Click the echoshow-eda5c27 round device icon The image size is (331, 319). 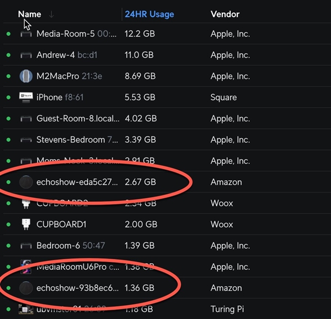tap(26, 182)
